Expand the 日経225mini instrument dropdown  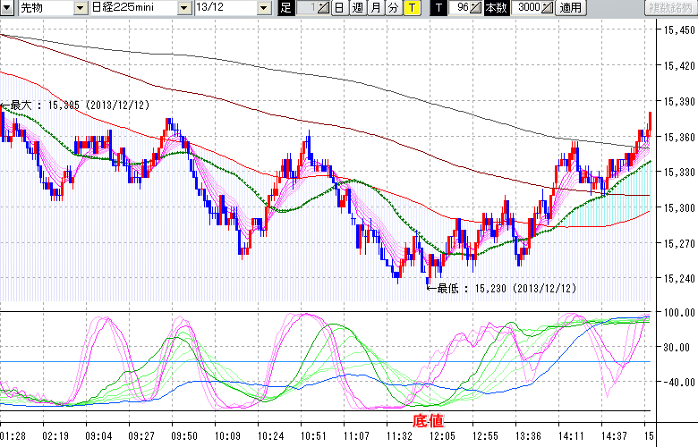183,8
